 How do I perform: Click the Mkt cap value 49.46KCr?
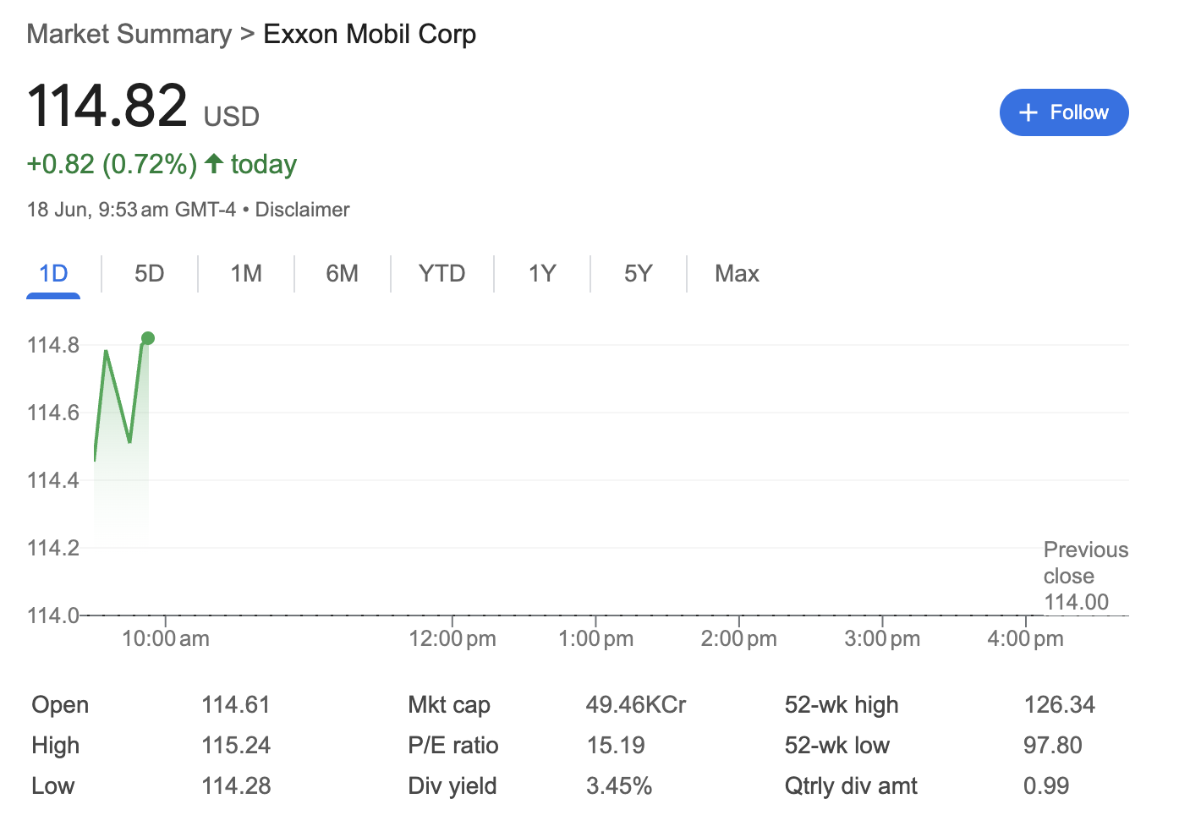[636, 704]
